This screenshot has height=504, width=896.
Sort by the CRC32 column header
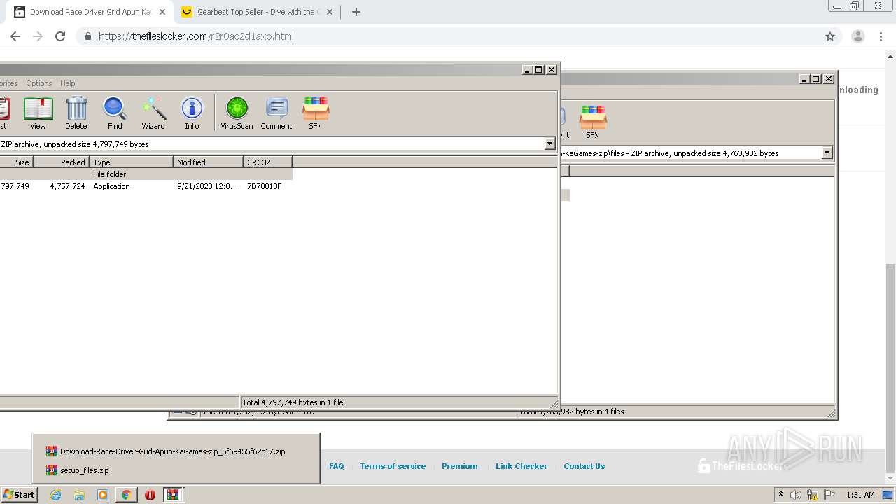pyautogui.click(x=267, y=162)
